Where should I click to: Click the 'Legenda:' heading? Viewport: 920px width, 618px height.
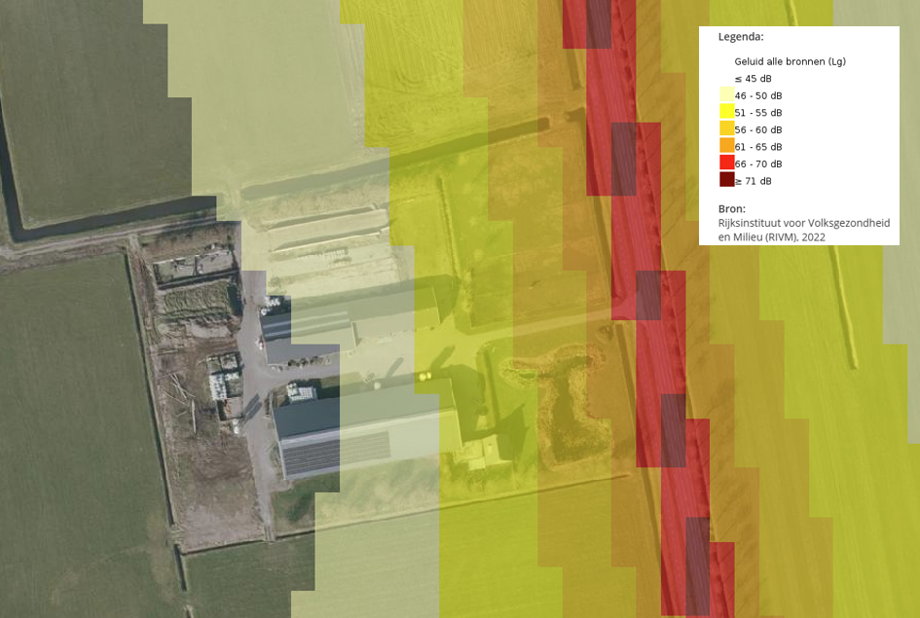pyautogui.click(x=741, y=36)
